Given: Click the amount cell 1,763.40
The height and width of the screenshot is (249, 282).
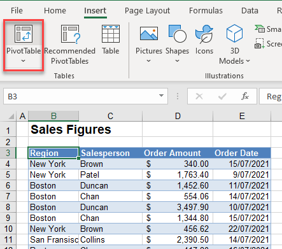Looking at the screenshot, I should pos(178,174).
